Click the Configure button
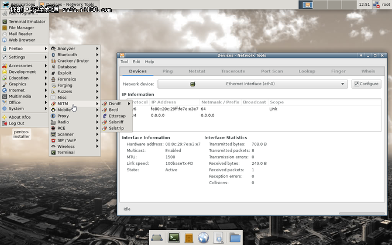 [366, 84]
